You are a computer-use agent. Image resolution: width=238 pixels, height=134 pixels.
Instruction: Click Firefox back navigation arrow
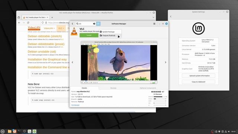[19, 23]
